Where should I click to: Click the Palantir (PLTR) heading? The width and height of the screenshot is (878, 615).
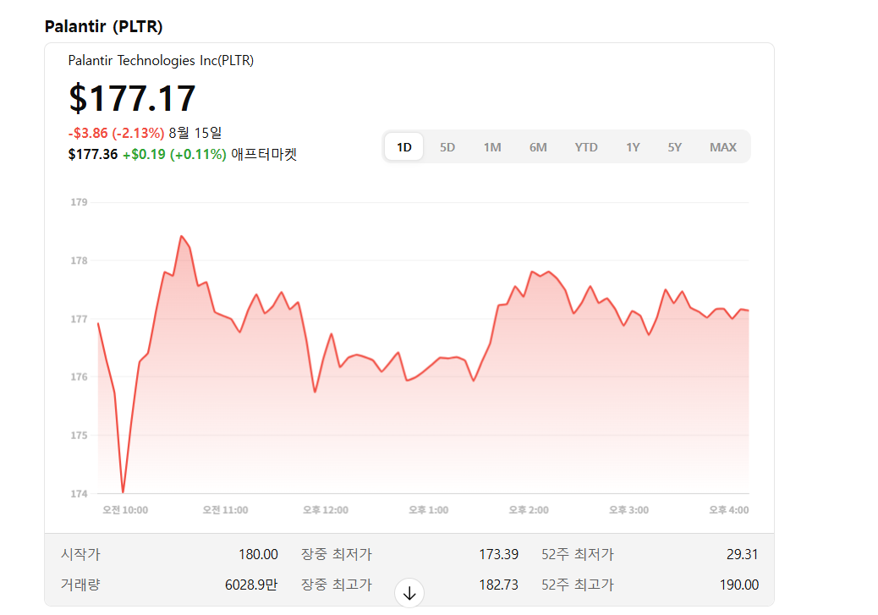[x=103, y=26]
